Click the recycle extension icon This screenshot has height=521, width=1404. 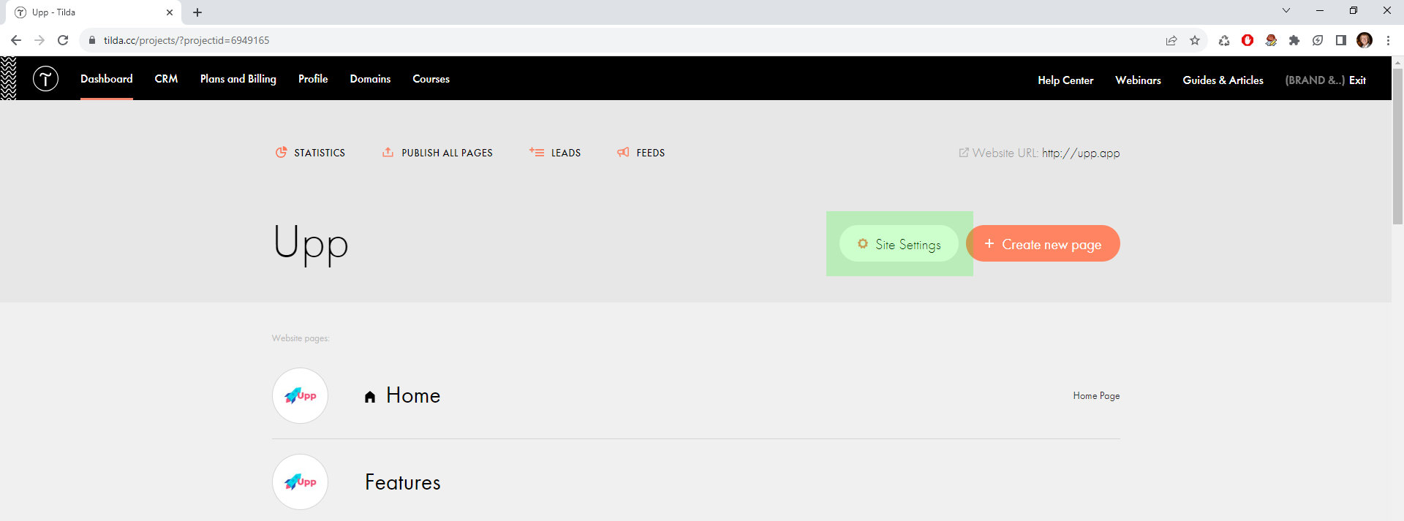(1224, 40)
